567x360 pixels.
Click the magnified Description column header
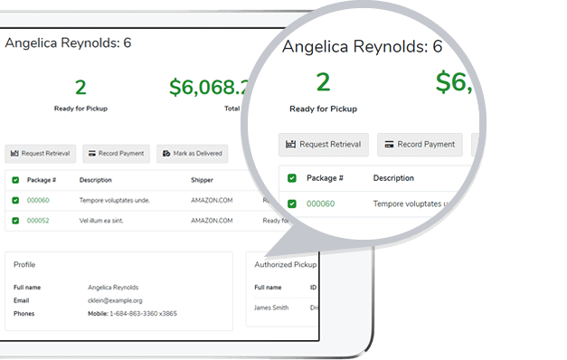tap(393, 178)
